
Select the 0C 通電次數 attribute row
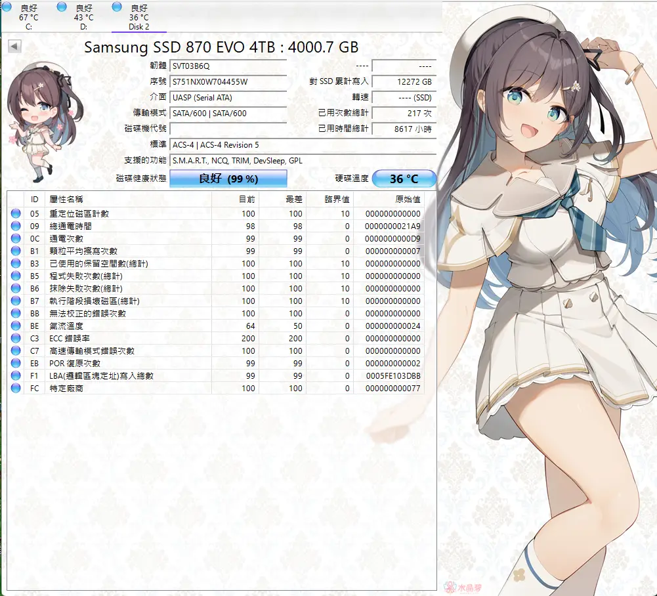197,238
